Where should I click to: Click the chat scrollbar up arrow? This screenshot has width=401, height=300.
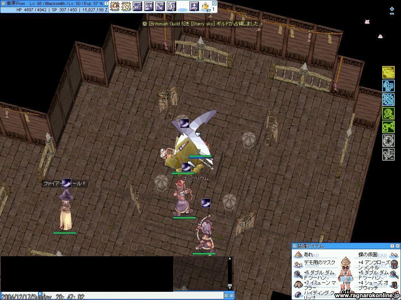[x=229, y=259]
